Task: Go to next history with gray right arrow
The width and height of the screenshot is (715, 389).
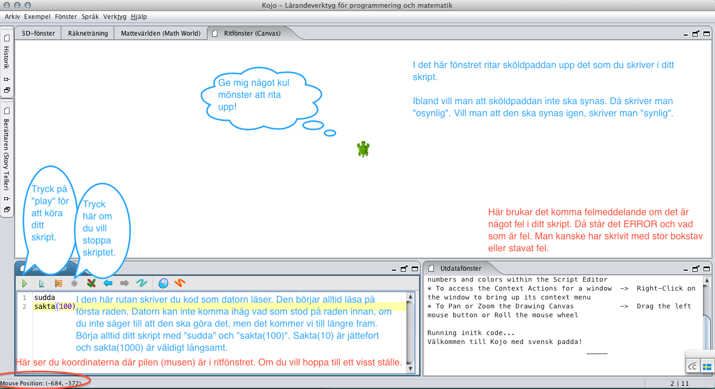Action: click(x=124, y=283)
